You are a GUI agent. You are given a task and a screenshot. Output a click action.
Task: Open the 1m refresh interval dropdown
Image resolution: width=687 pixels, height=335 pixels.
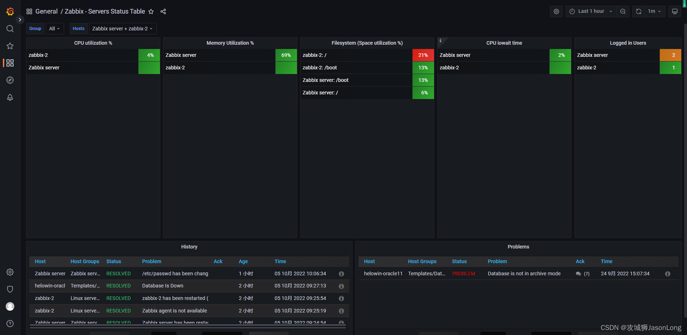pyautogui.click(x=656, y=11)
